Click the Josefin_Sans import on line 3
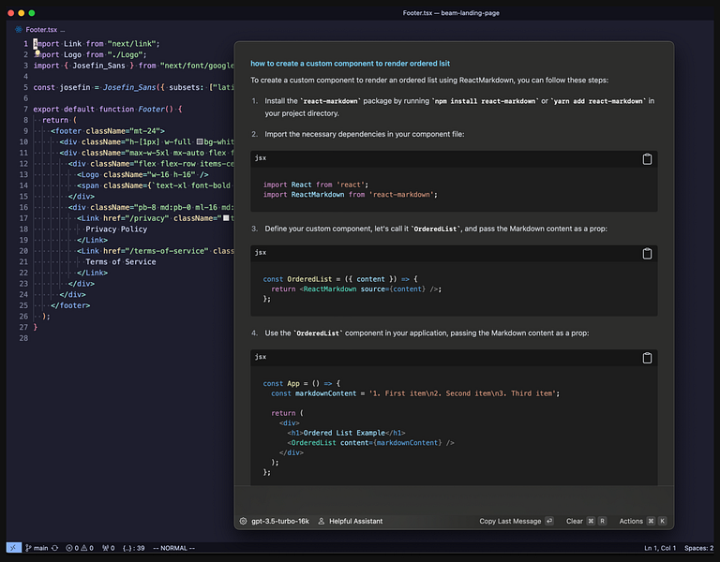The image size is (720, 562). 98,66
